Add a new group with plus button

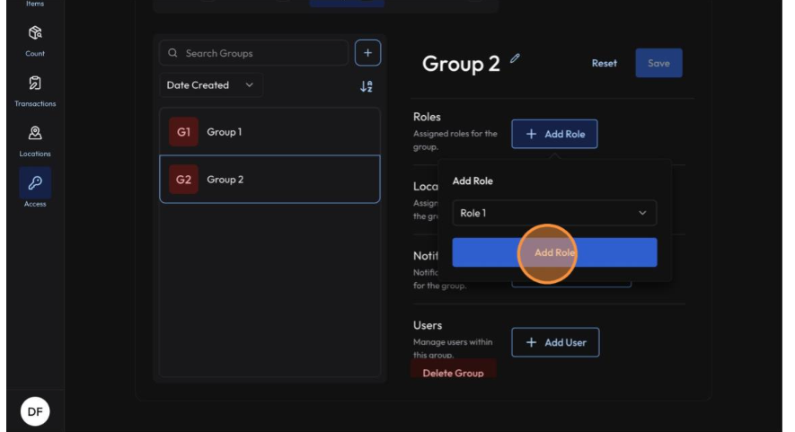tap(367, 53)
